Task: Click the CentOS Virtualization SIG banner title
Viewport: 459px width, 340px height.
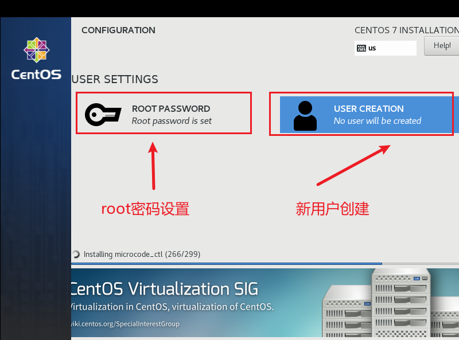Action: click(165, 289)
